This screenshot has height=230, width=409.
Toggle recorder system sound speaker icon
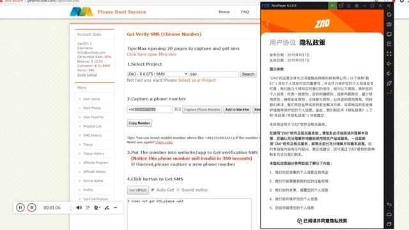(79, 208)
